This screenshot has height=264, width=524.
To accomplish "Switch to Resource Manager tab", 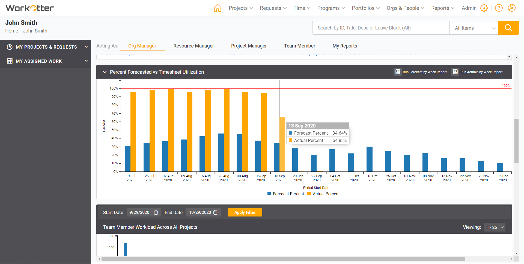I will [x=194, y=46].
